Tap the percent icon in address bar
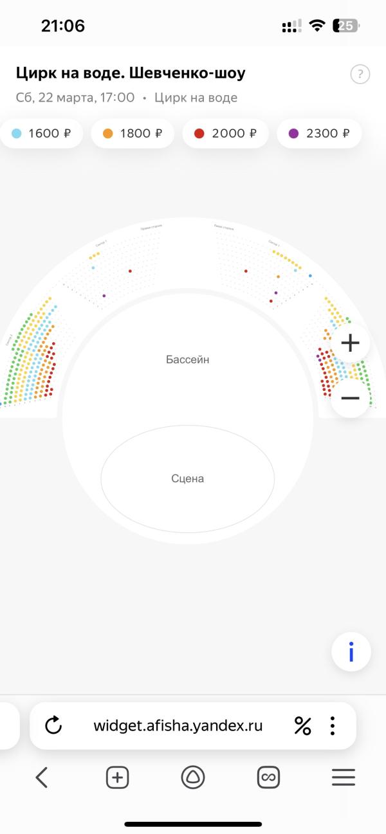This screenshot has height=834, width=386. tap(302, 726)
